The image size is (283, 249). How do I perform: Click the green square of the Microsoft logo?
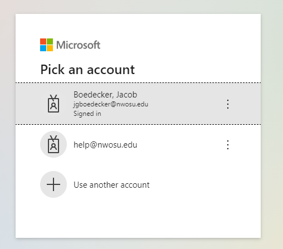click(x=50, y=41)
